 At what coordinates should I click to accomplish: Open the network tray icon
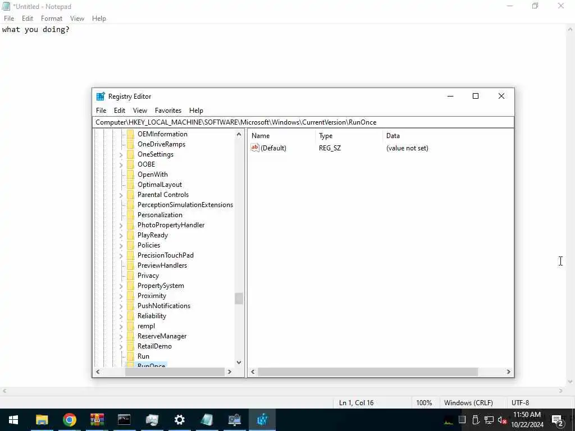click(x=489, y=420)
